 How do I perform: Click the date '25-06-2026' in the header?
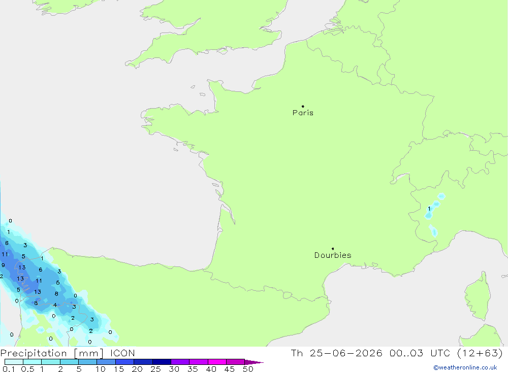[x=345, y=353]
